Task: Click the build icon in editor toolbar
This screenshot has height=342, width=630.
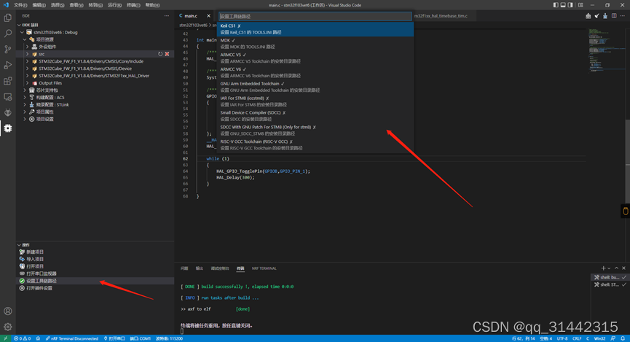Action: 588,16
